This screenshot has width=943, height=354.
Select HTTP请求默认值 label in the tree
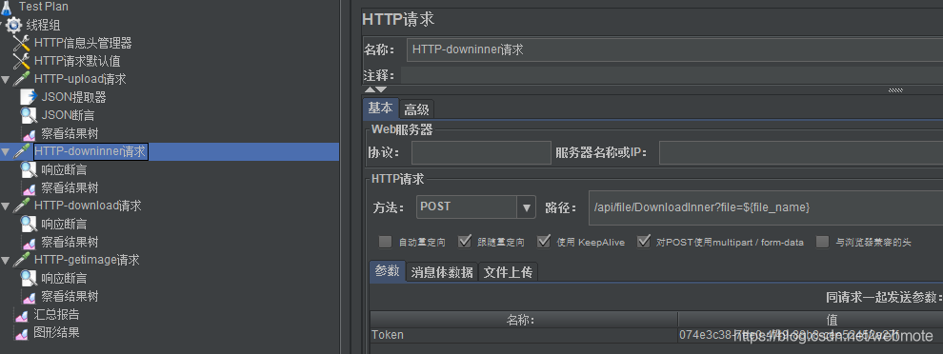(x=77, y=61)
